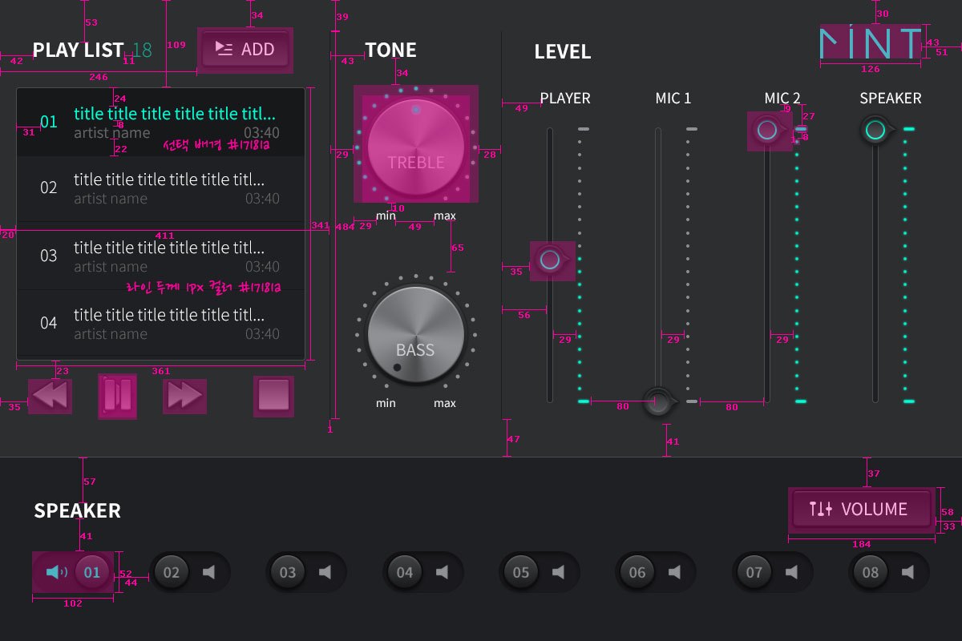The width and height of the screenshot is (962, 641).
Task: Click the MINT logo
Action: tap(871, 42)
